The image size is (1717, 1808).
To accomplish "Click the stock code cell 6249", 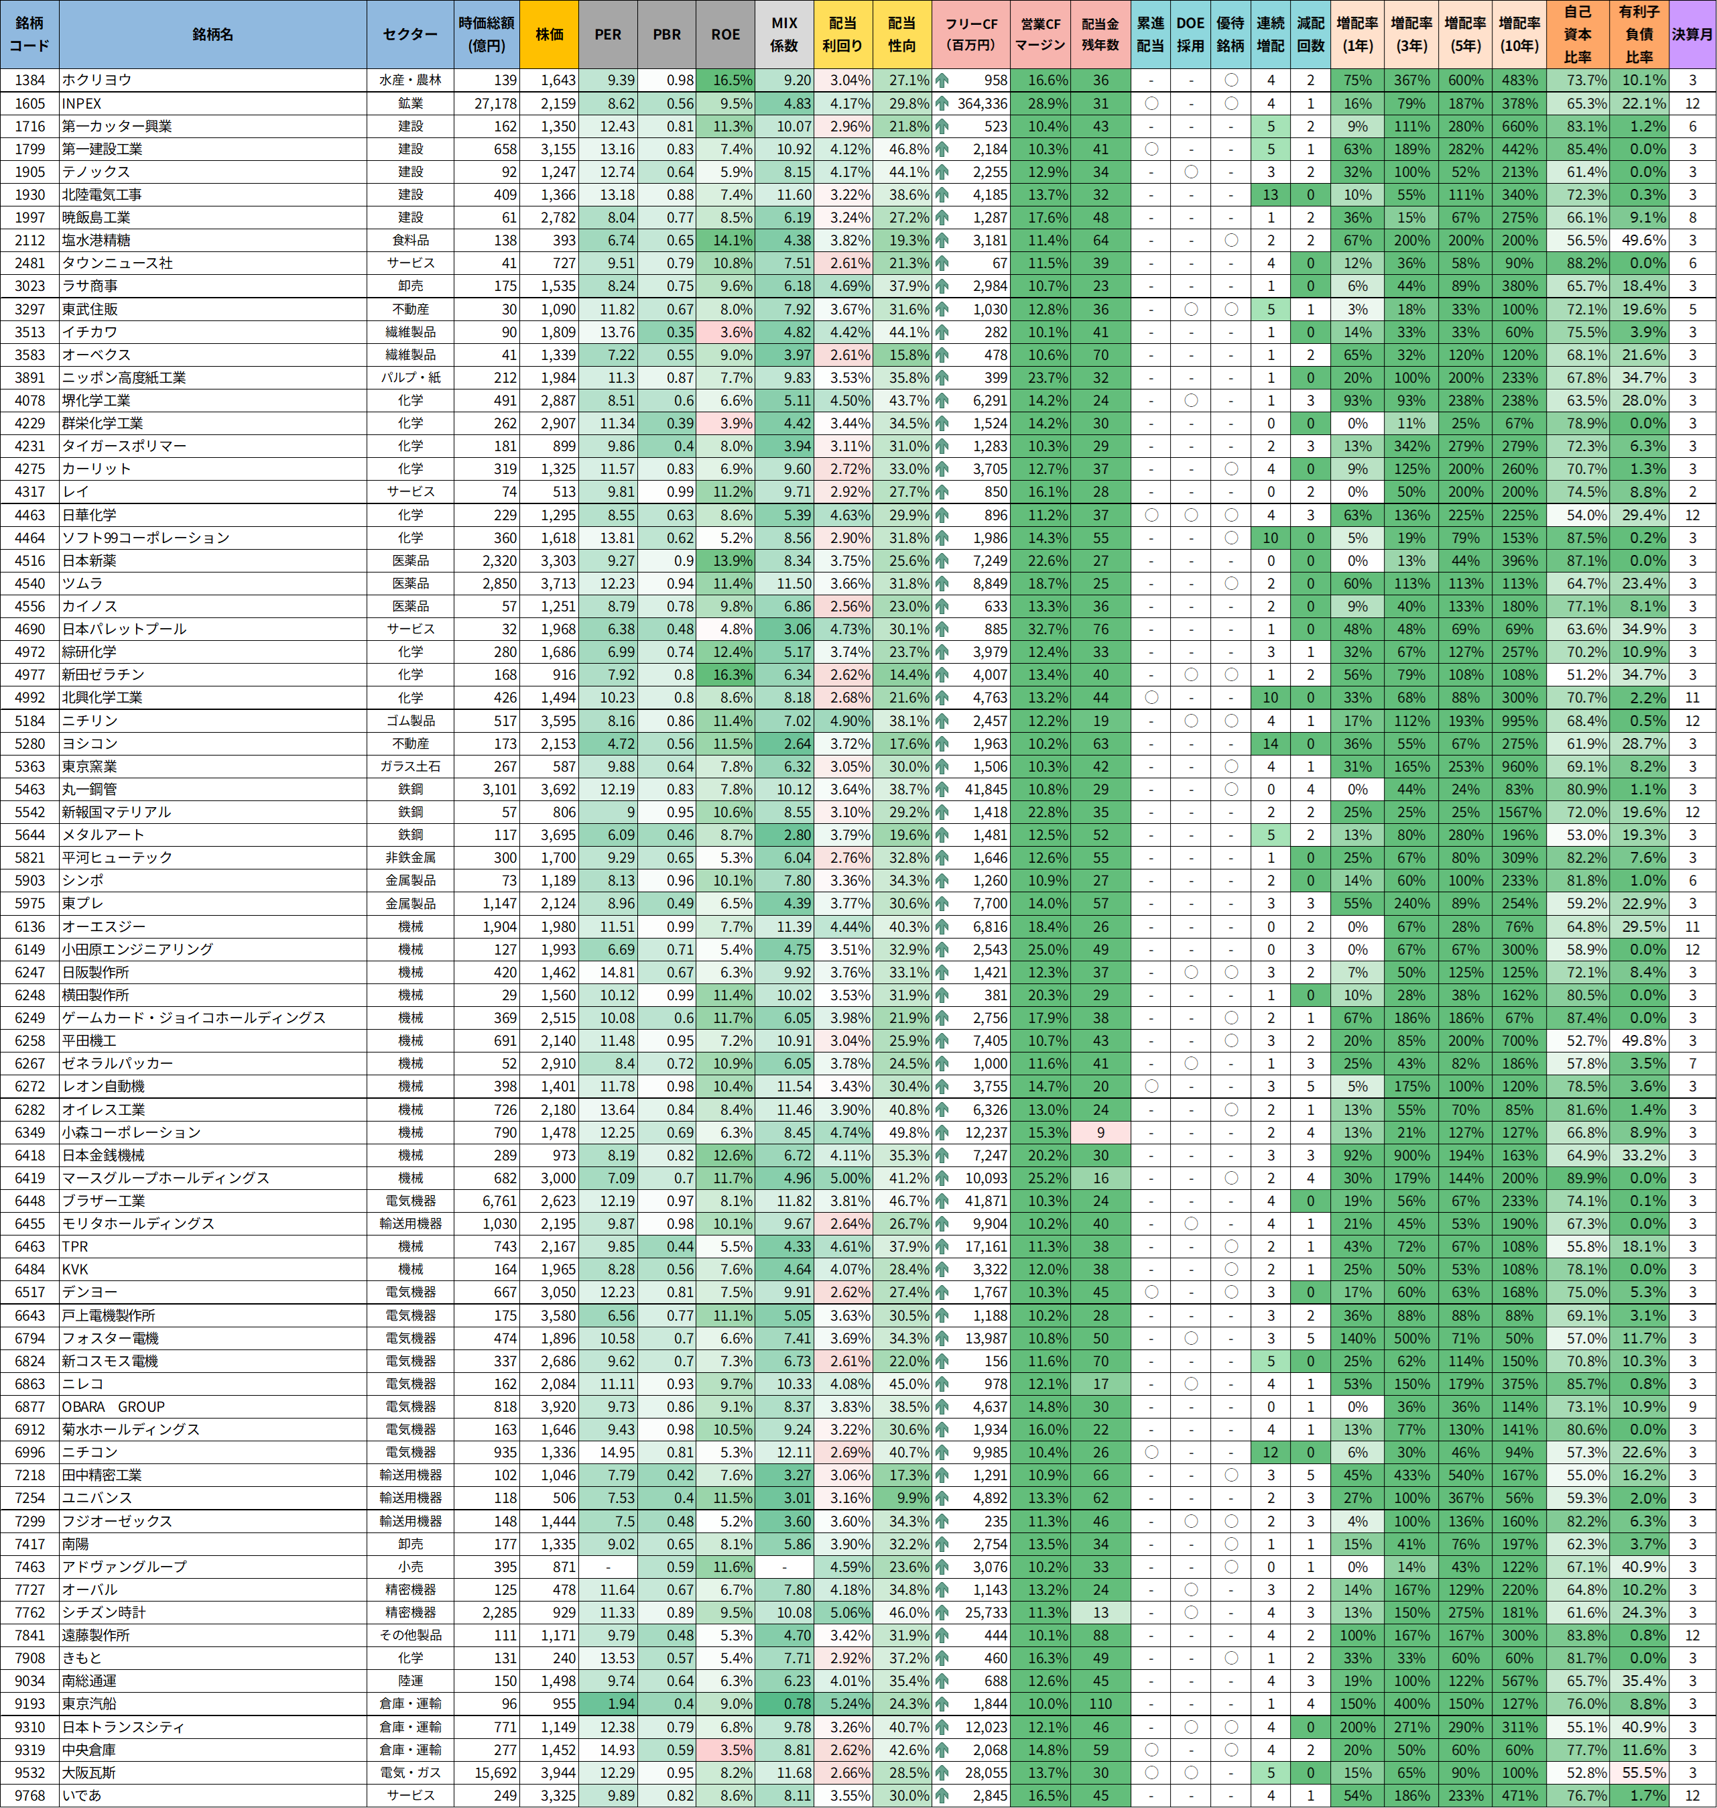I will tap(29, 1018).
